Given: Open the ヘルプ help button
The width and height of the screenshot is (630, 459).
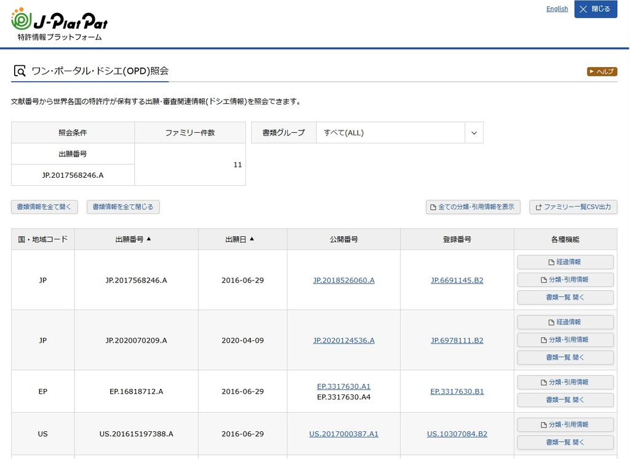Looking at the screenshot, I should pyautogui.click(x=602, y=71).
